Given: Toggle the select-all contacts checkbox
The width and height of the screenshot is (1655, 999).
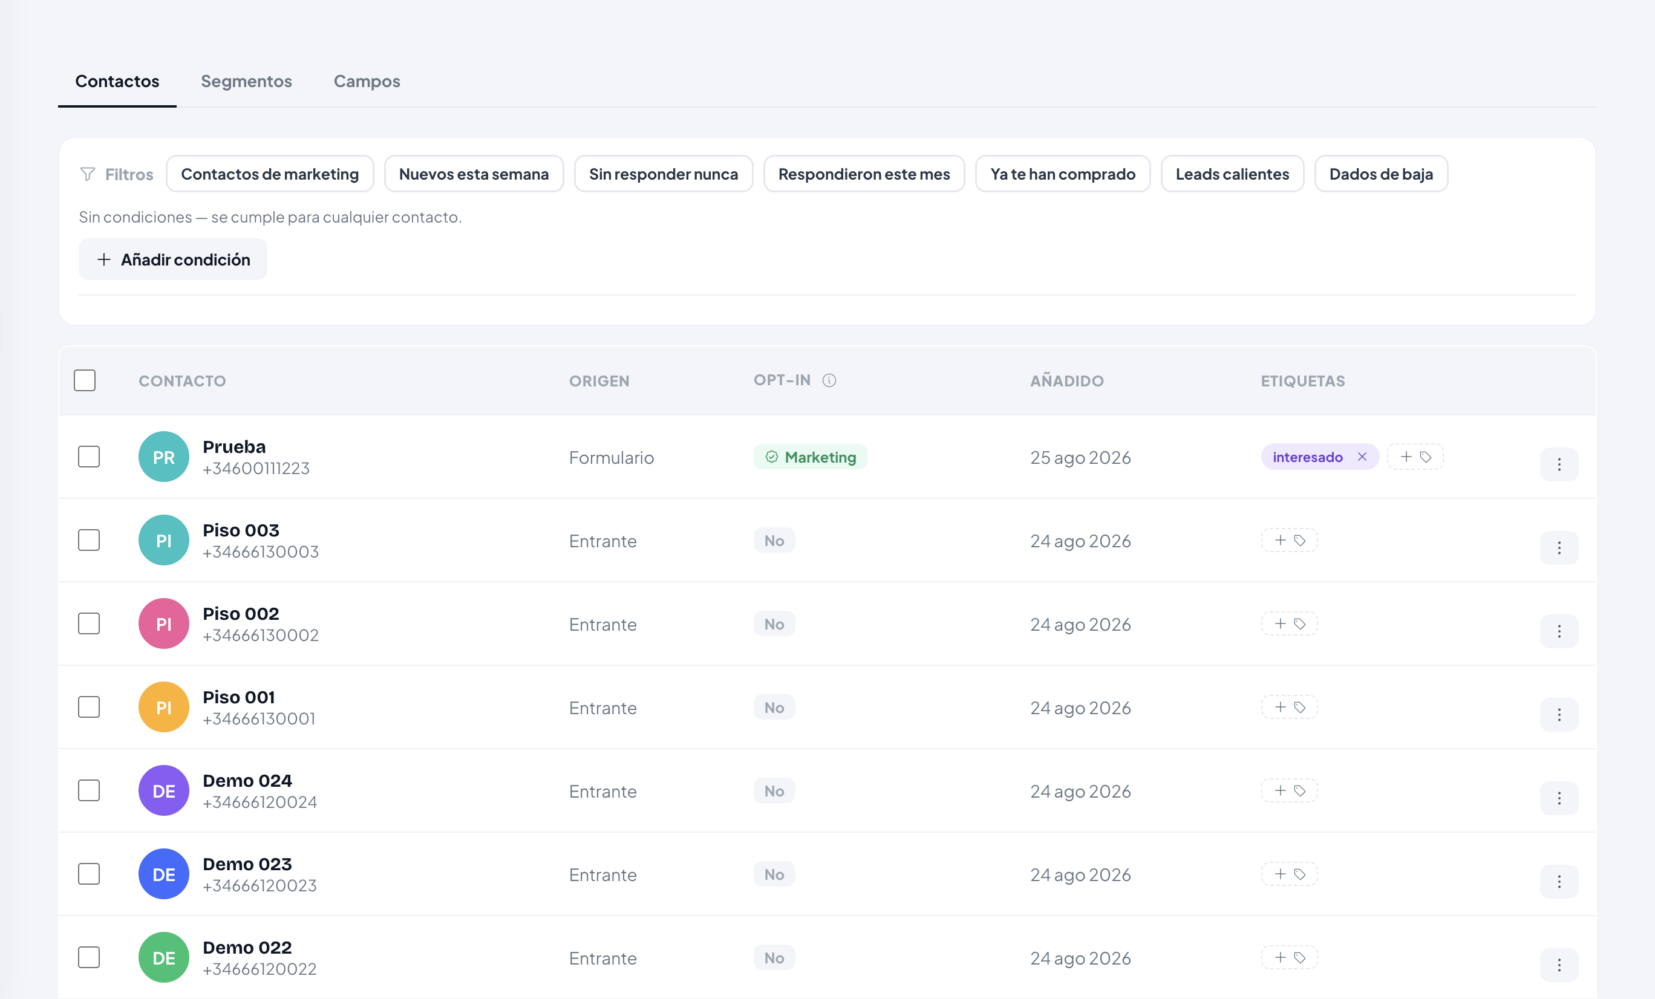Looking at the screenshot, I should (85, 380).
